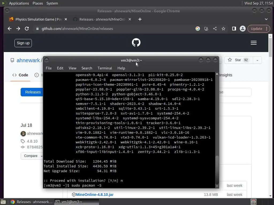Open the Compare dropdown
Image resolution: width=274 pixels, height=205 pixels.
32,156
